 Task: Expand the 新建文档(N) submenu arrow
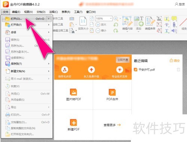[x=49, y=71]
